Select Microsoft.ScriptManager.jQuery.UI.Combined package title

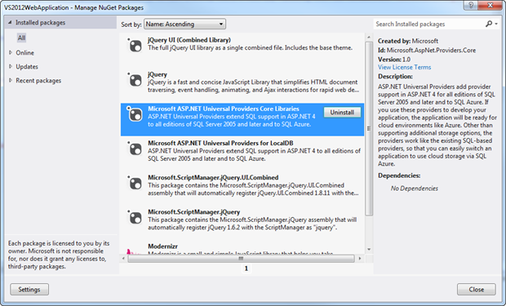[x=213, y=178]
